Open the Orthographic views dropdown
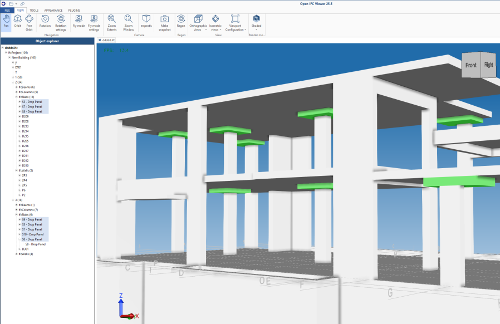This screenshot has width=500, height=324. tap(198, 22)
